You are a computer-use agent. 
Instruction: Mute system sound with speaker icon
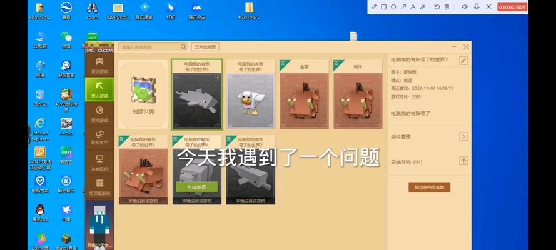[x=465, y=7]
